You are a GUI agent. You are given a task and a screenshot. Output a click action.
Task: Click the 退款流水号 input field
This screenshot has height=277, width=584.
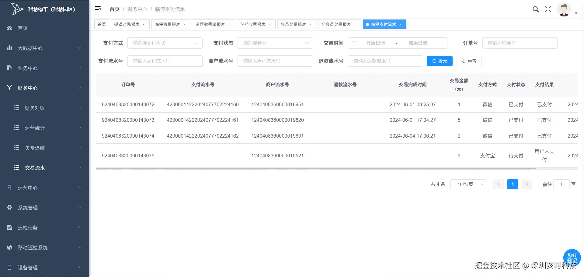coord(385,61)
